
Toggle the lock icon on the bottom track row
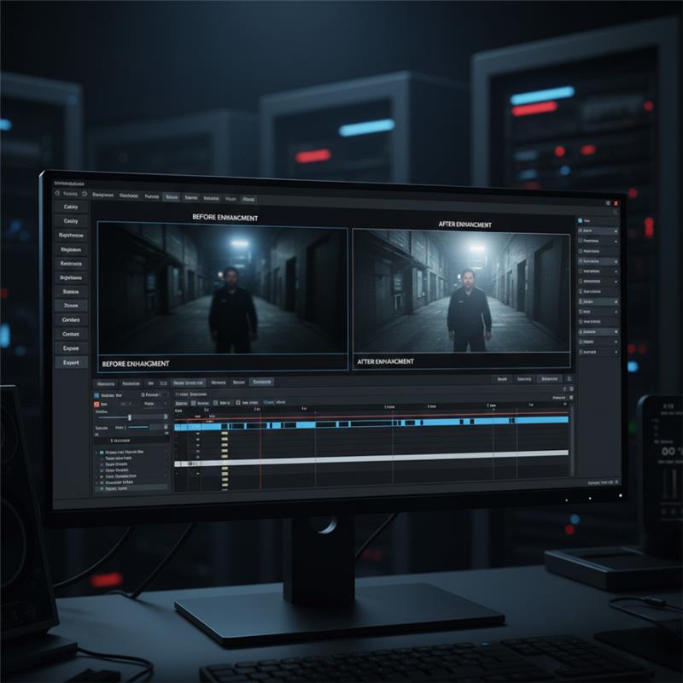[100, 489]
